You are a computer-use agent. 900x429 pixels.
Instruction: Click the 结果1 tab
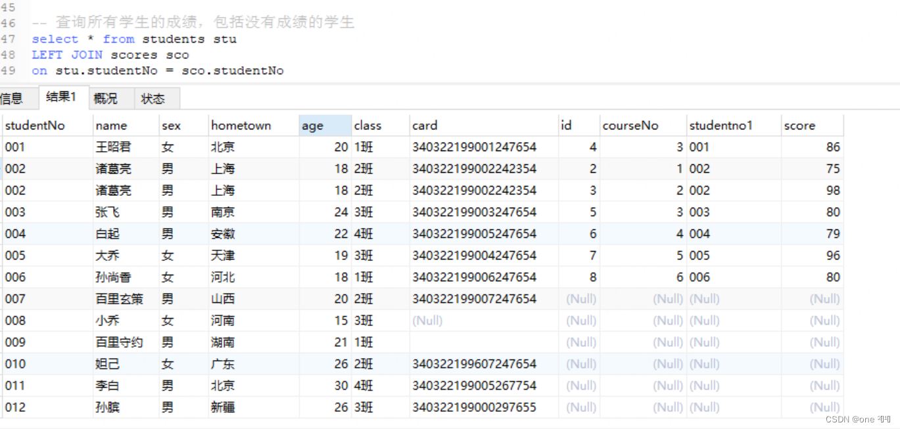61,97
